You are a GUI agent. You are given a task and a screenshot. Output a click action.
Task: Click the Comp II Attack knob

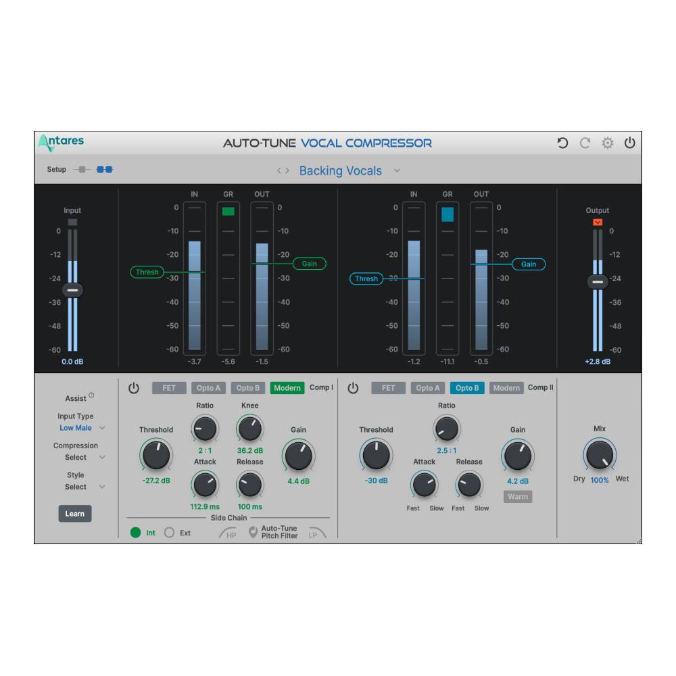click(425, 485)
